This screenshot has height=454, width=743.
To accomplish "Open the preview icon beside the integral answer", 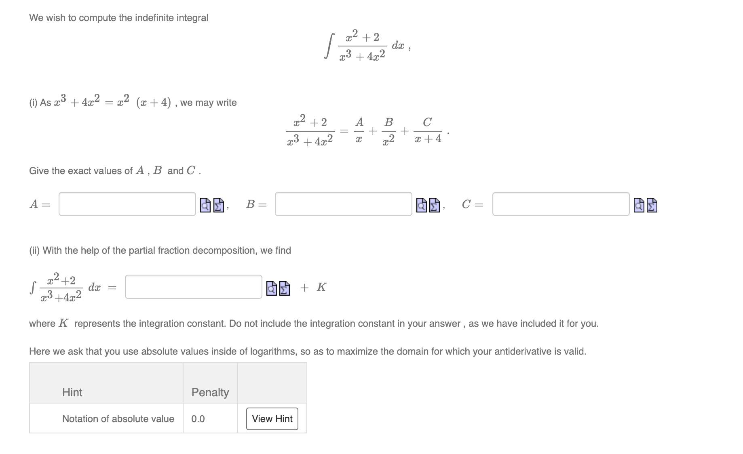I will click(x=271, y=288).
